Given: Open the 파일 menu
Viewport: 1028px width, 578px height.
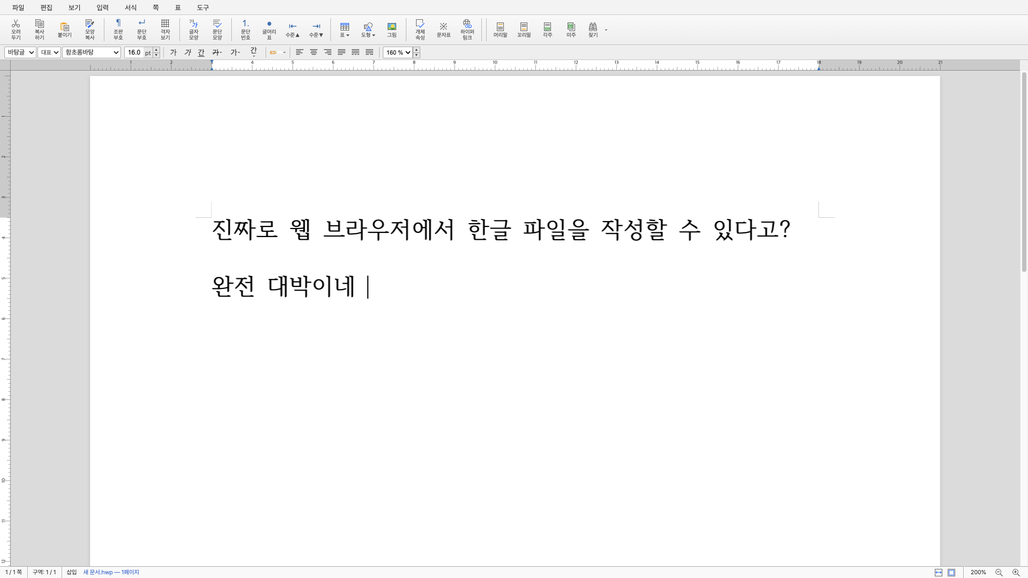Looking at the screenshot, I should pyautogui.click(x=18, y=7).
